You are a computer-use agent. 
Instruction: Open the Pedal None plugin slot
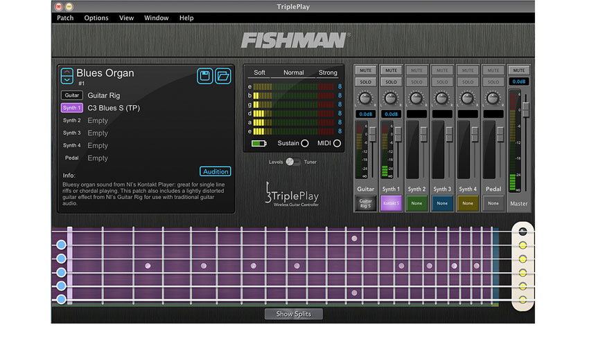[493, 203]
